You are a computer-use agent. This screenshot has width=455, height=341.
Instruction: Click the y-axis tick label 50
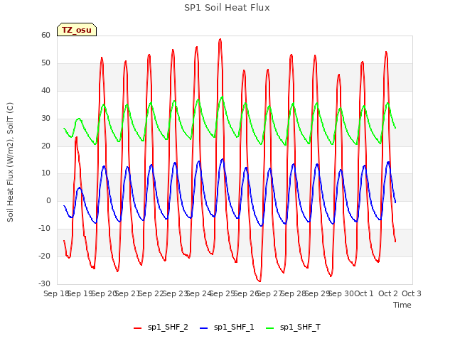pyautogui.click(x=45, y=63)
